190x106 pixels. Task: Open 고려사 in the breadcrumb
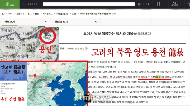point(10,13)
